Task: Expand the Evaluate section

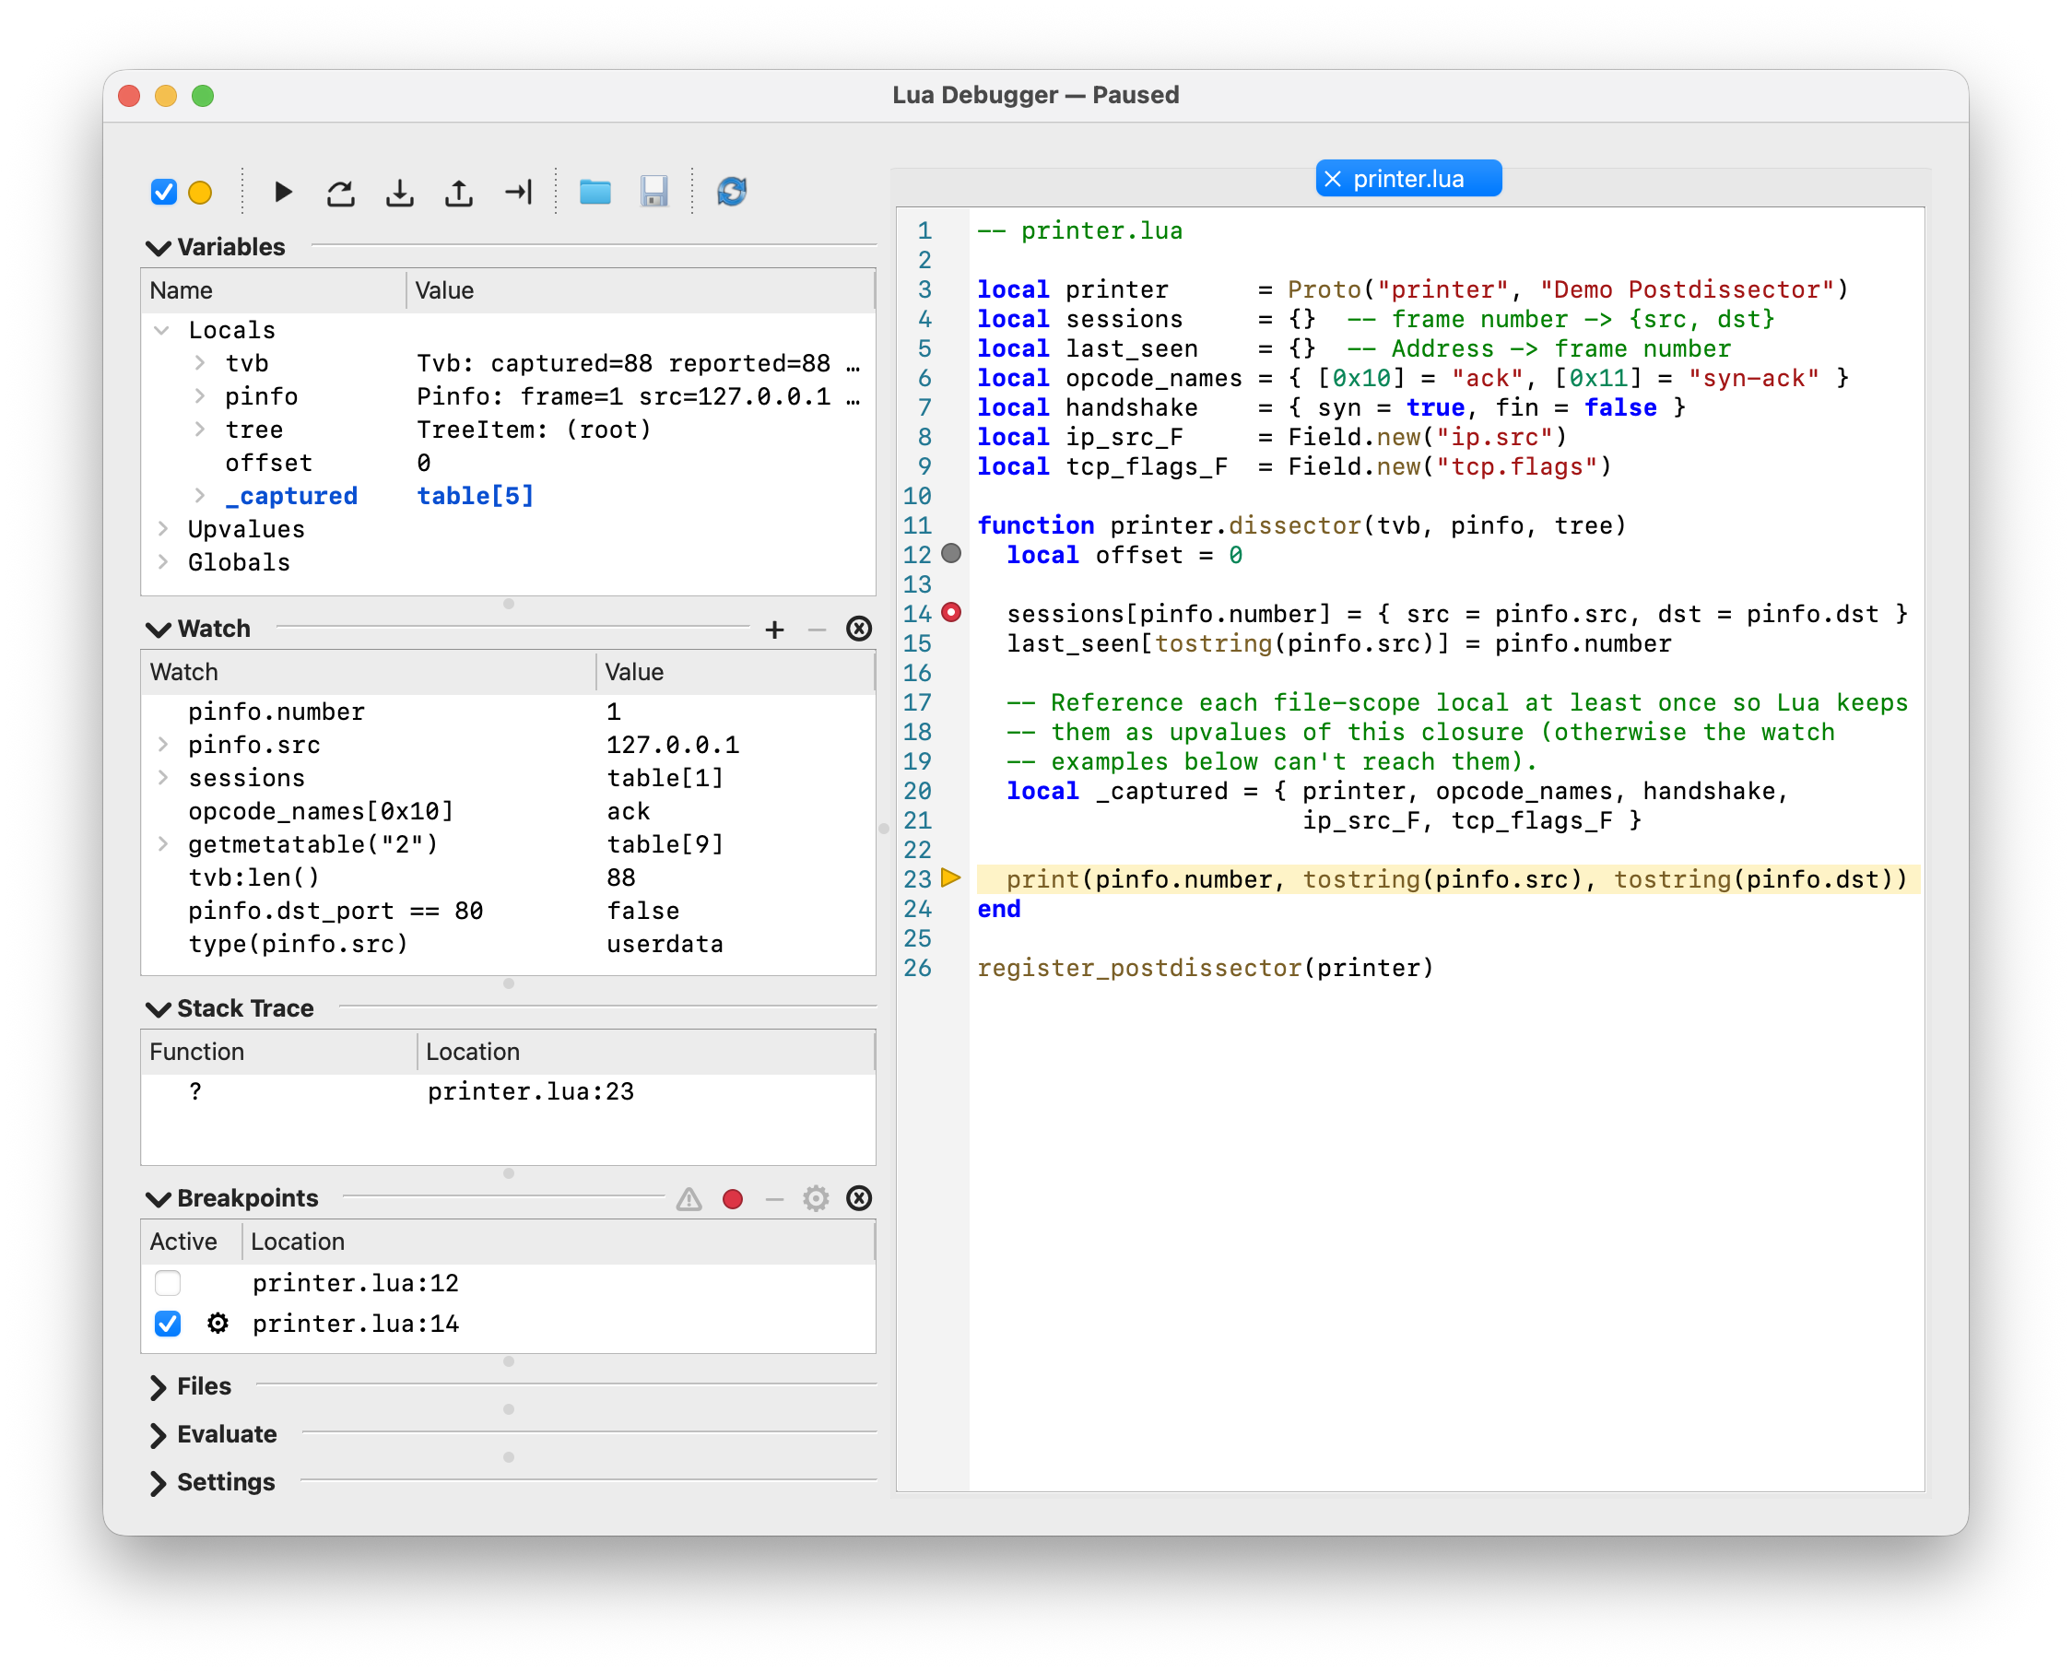Action: click(158, 1435)
